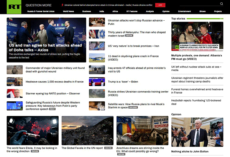The image size is (230, 157).
Task: Click the search input field
Action: (199, 4)
